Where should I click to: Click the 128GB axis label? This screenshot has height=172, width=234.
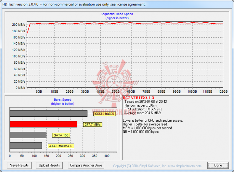(x=223, y=91)
